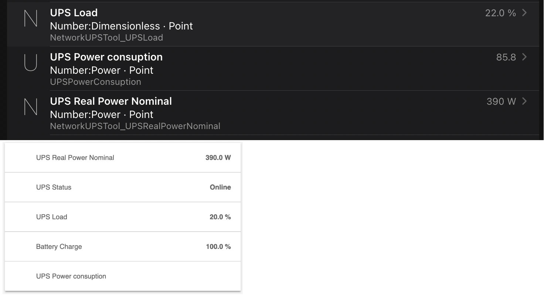Select Battery Charge row in sitemap
Viewport: 544px width, 295px height.
(123, 247)
